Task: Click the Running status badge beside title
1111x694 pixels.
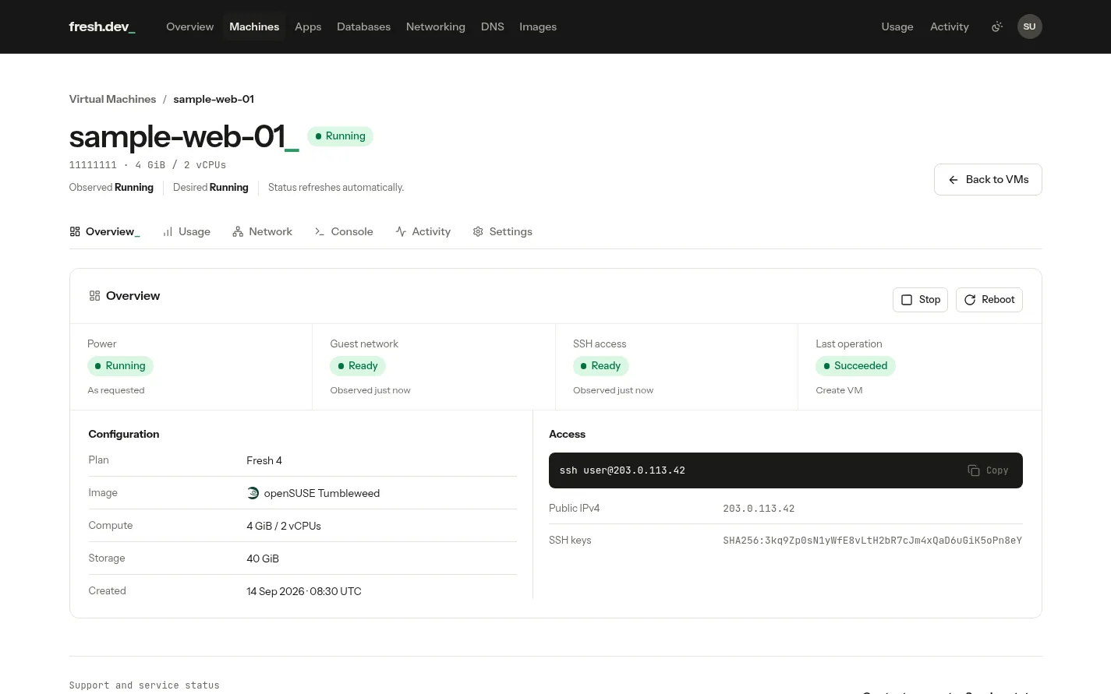Action: click(340, 136)
